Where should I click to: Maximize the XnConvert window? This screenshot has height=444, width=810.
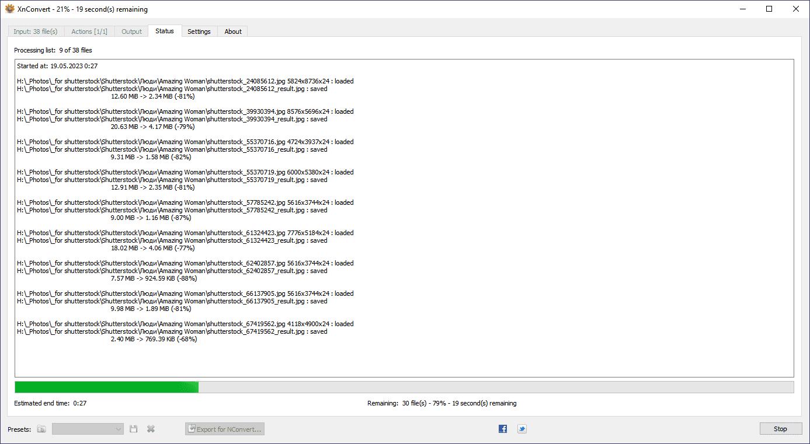(769, 9)
